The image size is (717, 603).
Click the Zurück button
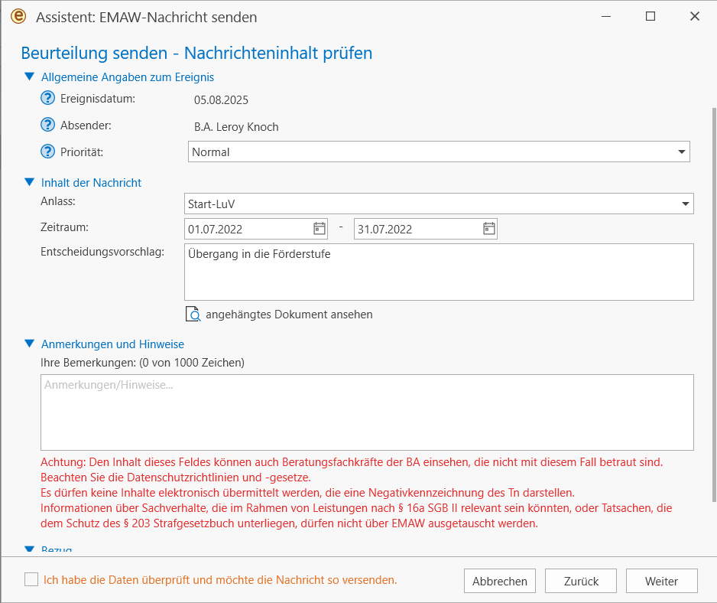581,581
